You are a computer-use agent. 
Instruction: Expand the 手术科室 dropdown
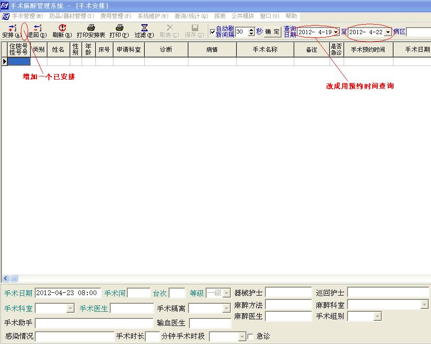[70, 308]
